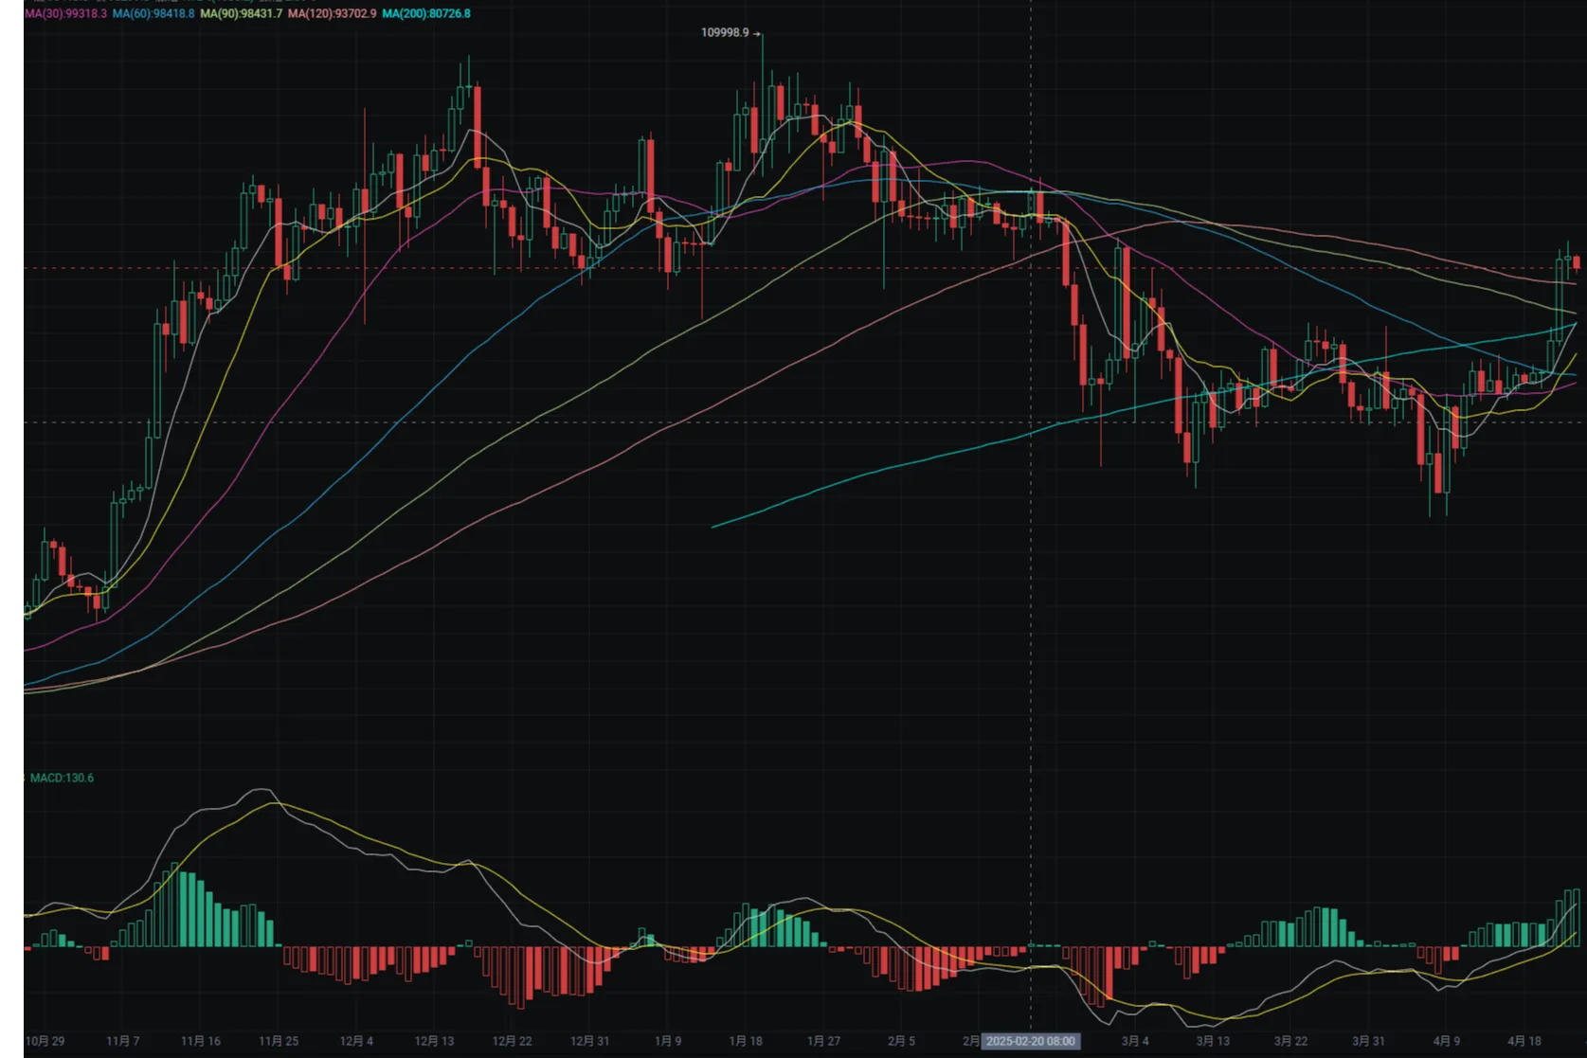This screenshot has width=1587, height=1058.
Task: Click the 3月 22 date axis label
Action: pos(1290,1041)
